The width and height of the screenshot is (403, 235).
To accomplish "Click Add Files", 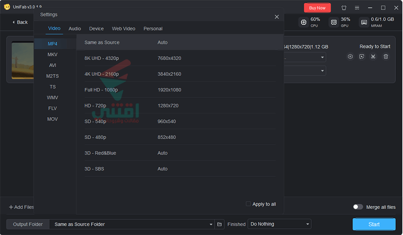I will tap(21, 207).
